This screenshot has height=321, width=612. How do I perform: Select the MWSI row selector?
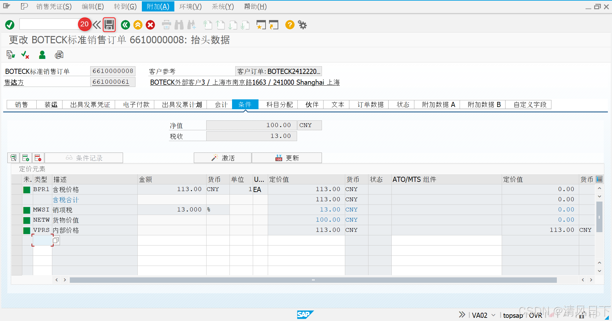click(x=17, y=210)
